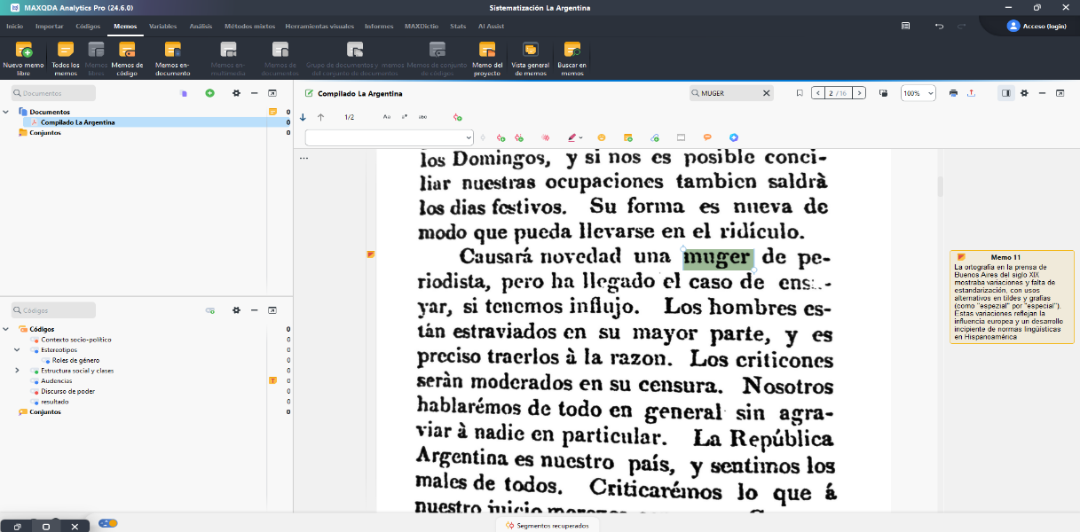This screenshot has width=1080, height=532.
Task: Open Todos los memos in the ribbon
Action: tap(66, 59)
